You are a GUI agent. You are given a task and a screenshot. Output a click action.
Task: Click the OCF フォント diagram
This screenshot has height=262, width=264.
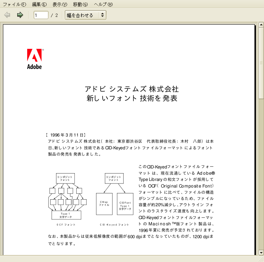point(67,197)
